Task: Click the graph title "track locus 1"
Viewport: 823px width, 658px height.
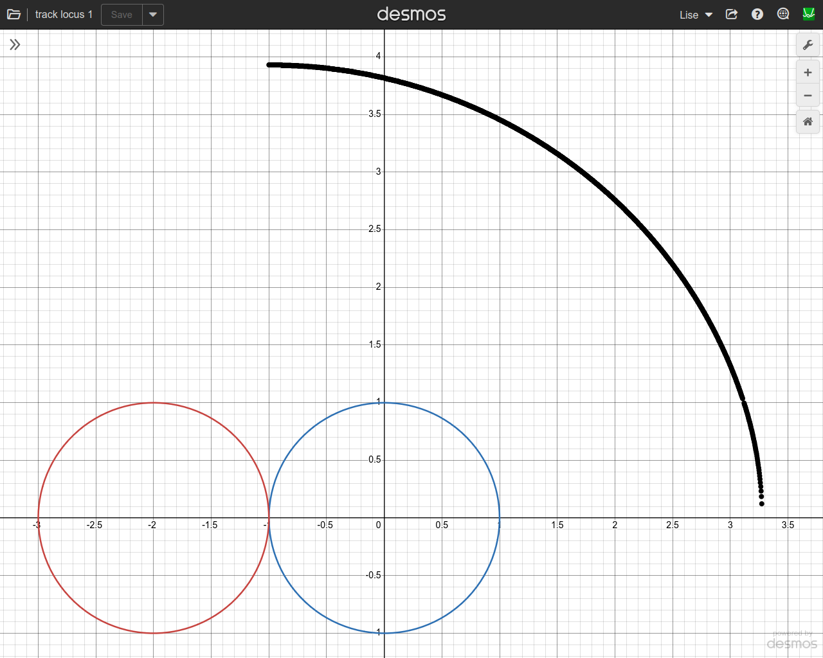Action: coord(64,14)
